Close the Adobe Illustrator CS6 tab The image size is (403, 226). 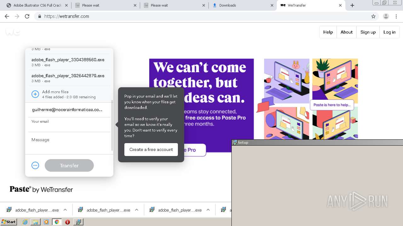66,5
